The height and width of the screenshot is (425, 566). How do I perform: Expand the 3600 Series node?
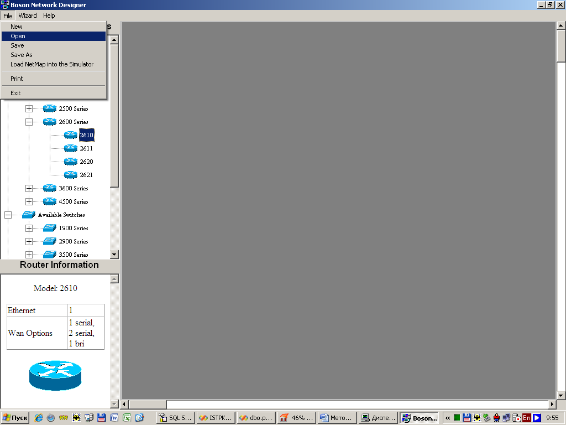(x=29, y=188)
